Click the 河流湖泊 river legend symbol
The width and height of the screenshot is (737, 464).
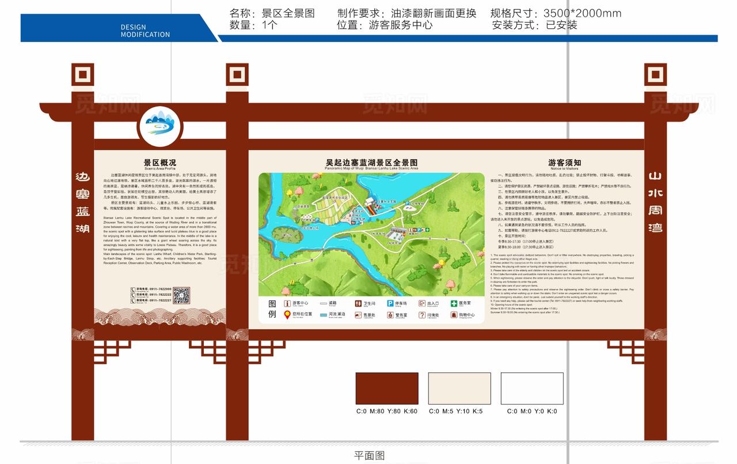pos(322,315)
